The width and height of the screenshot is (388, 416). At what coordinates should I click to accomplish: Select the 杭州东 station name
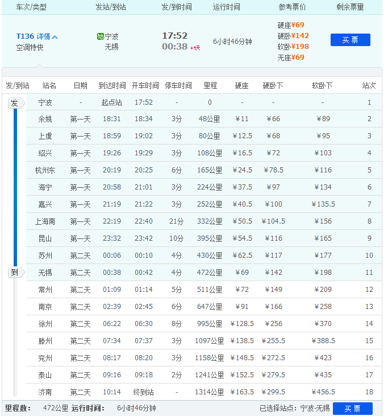(x=45, y=170)
